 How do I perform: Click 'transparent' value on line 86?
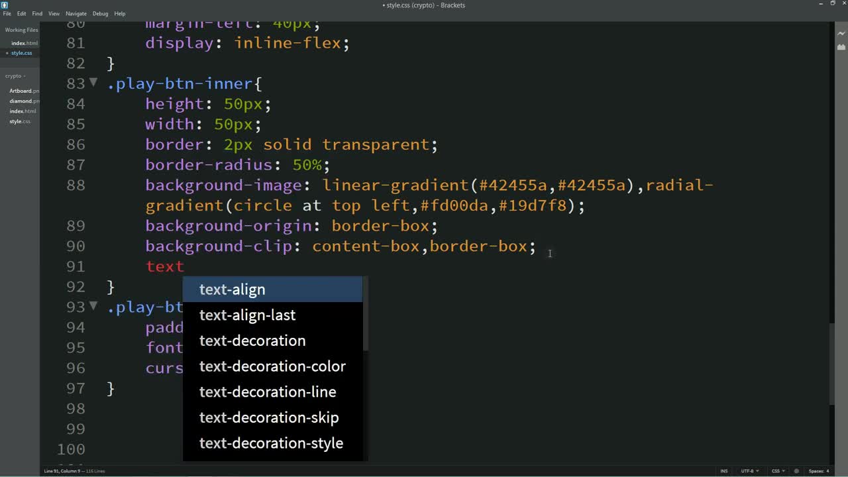pos(376,144)
